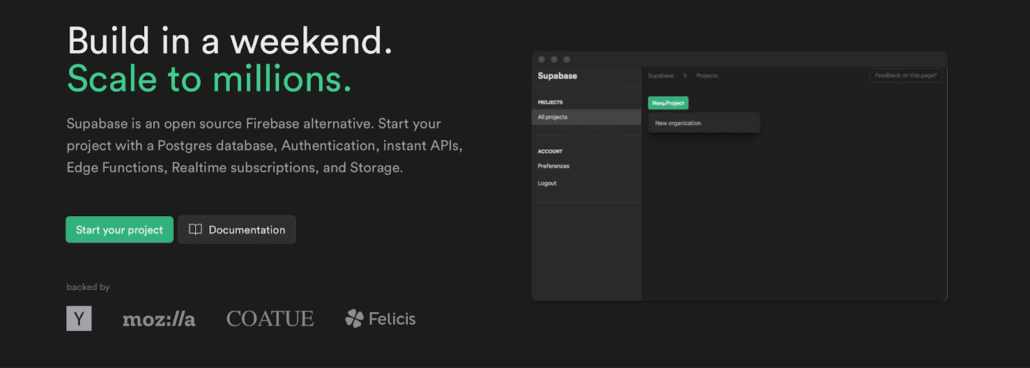Click the Y Combinator logo
Image resolution: width=1030 pixels, height=368 pixels.
pos(79,318)
